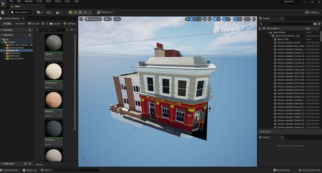Open viewport hamburger options menu
The image size is (322, 173).
pos(81,19)
